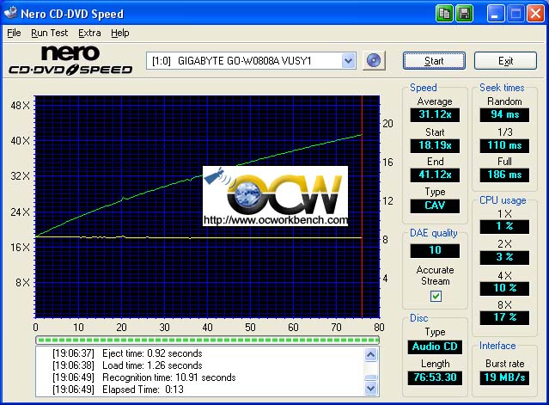Open the Run Test menu
The height and width of the screenshot is (405, 549).
pos(49,33)
